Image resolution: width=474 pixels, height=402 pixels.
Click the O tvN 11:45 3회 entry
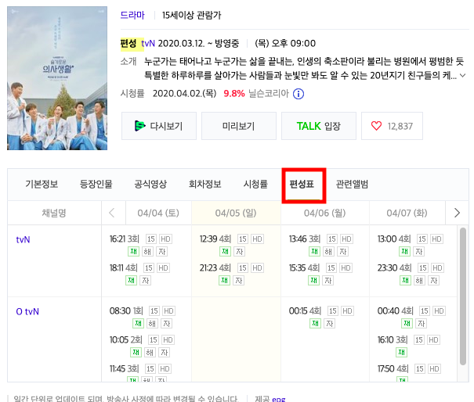point(125,369)
